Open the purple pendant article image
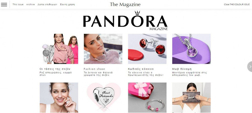The height and width of the screenshot is (113, 252). tap(192, 49)
